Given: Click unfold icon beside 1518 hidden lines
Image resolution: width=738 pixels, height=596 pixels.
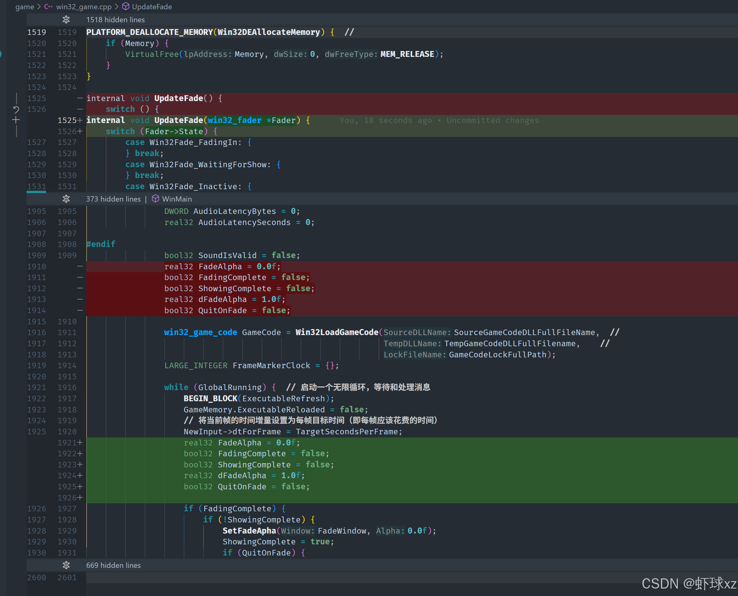Looking at the screenshot, I should coord(66,20).
